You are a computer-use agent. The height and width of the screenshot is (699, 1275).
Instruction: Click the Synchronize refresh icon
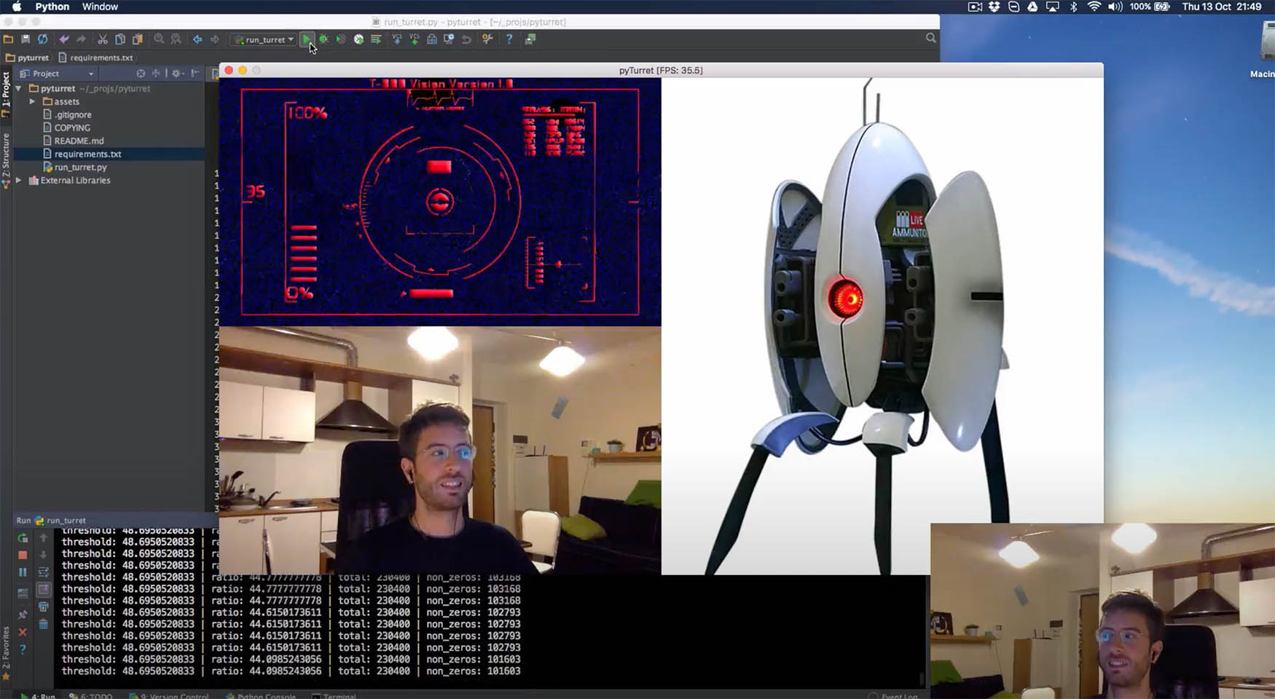tap(43, 39)
